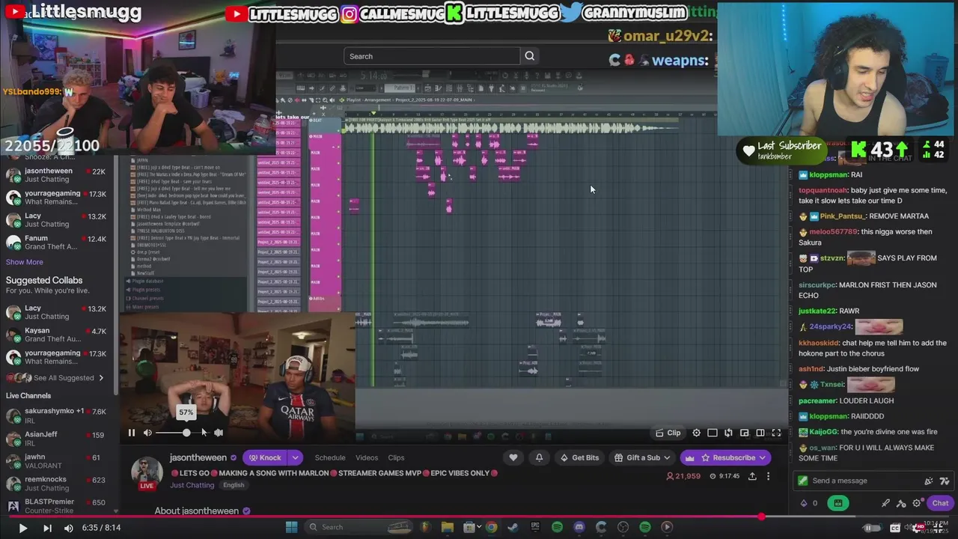Open Chrome from the taskbar

(491, 527)
